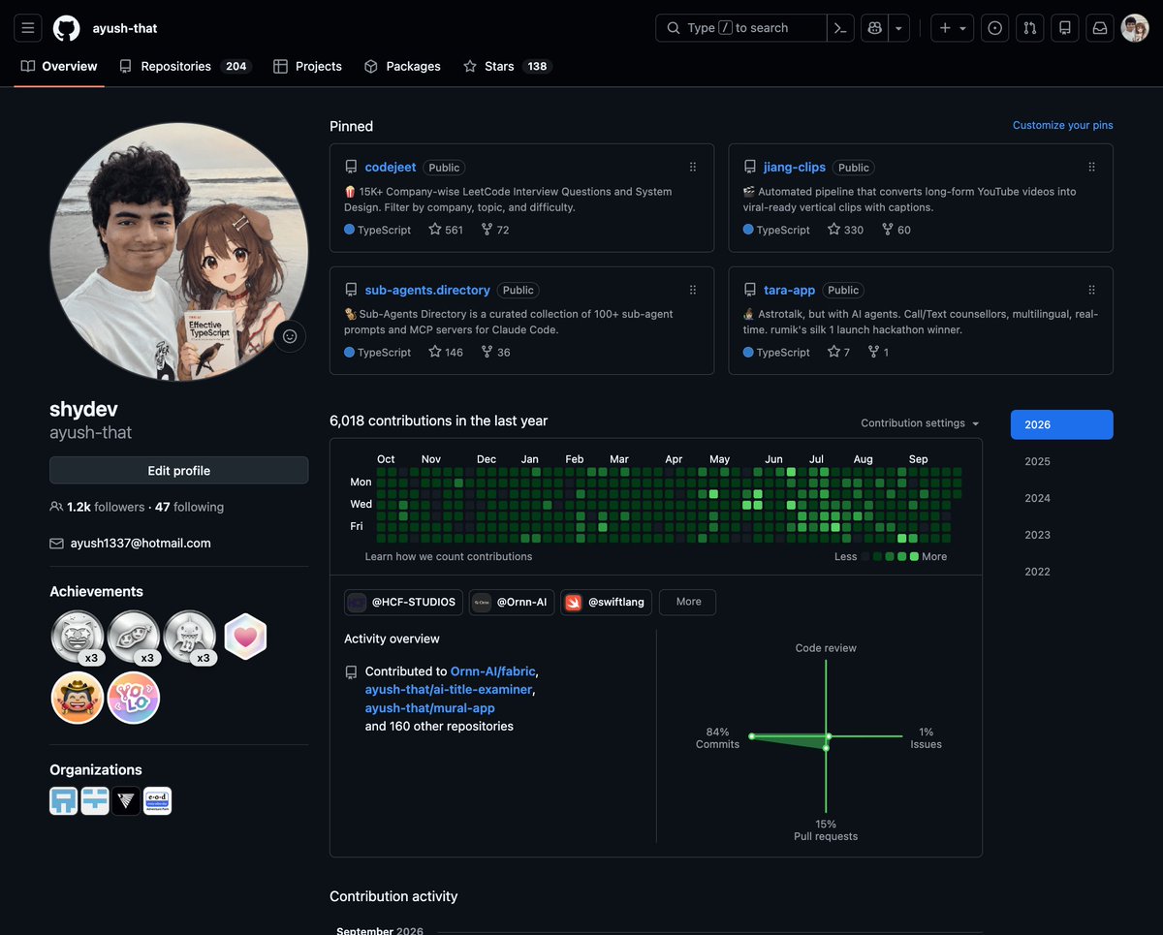View jiang-clips forks count 60
This screenshot has height=935, width=1163.
896,230
